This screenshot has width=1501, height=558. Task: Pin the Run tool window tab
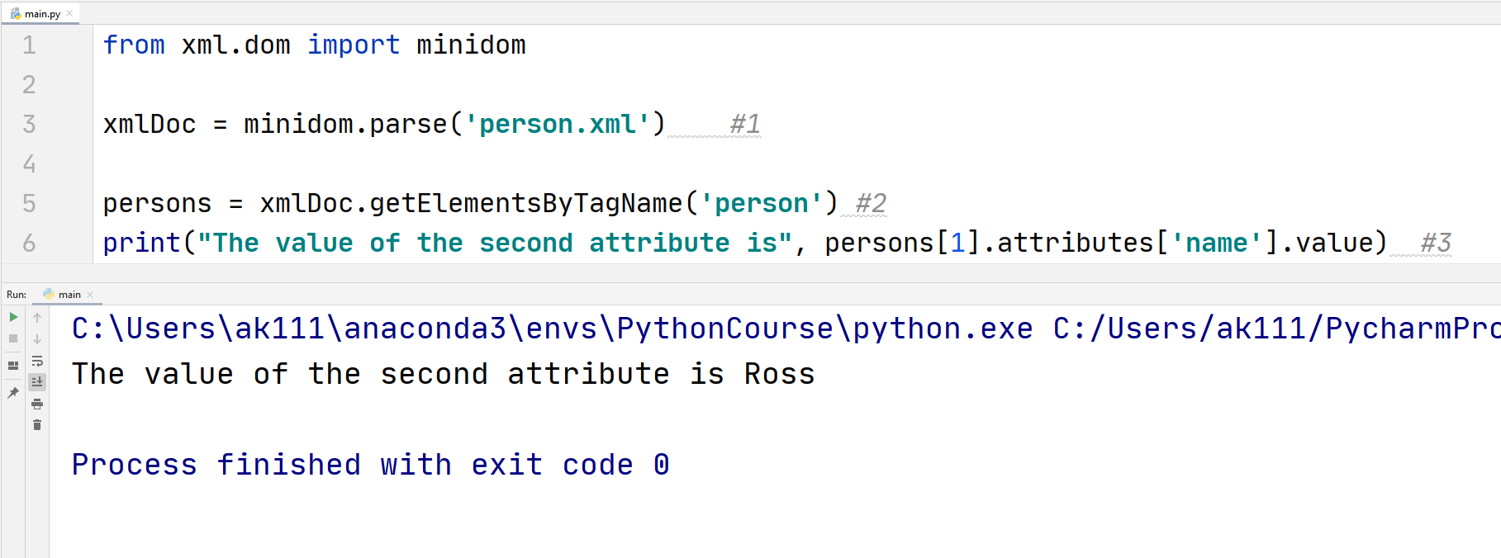13,393
